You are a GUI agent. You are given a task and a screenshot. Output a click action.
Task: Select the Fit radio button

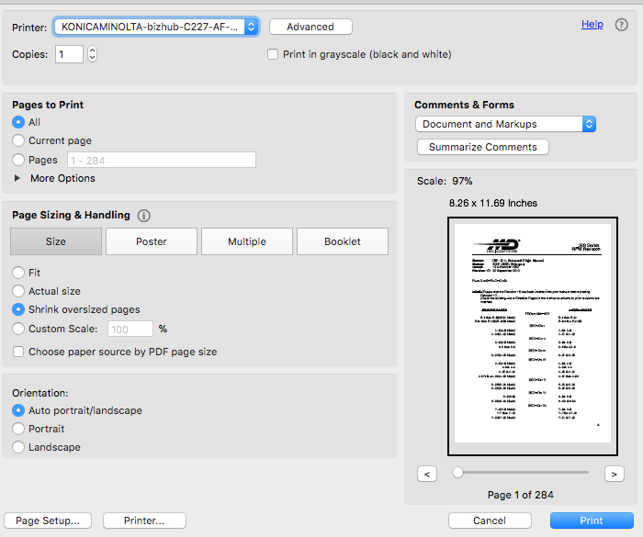pos(18,273)
